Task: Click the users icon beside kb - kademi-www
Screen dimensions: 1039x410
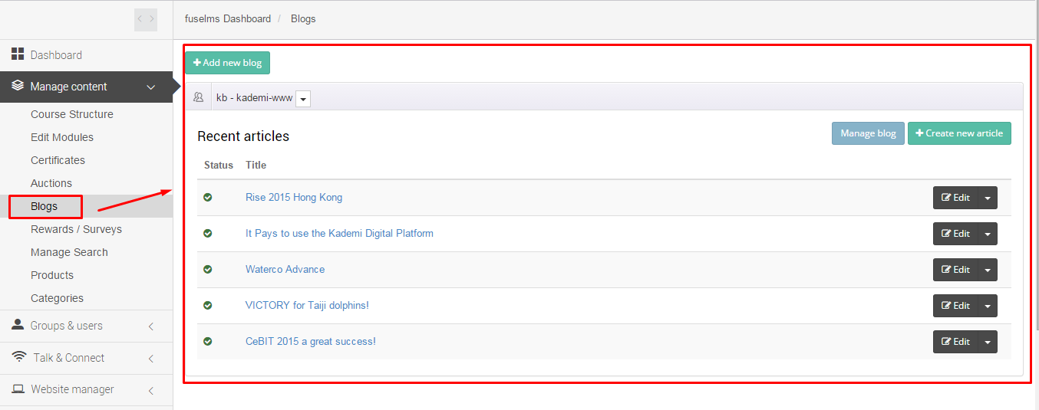Action: tap(199, 97)
